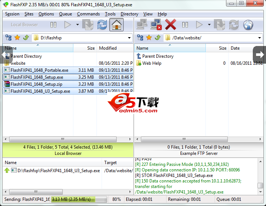Open the View menu

148,14
